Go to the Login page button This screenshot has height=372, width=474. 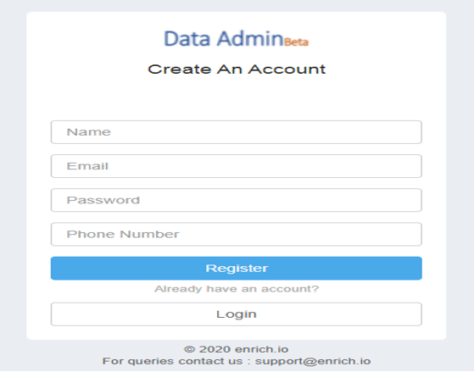[237, 314]
